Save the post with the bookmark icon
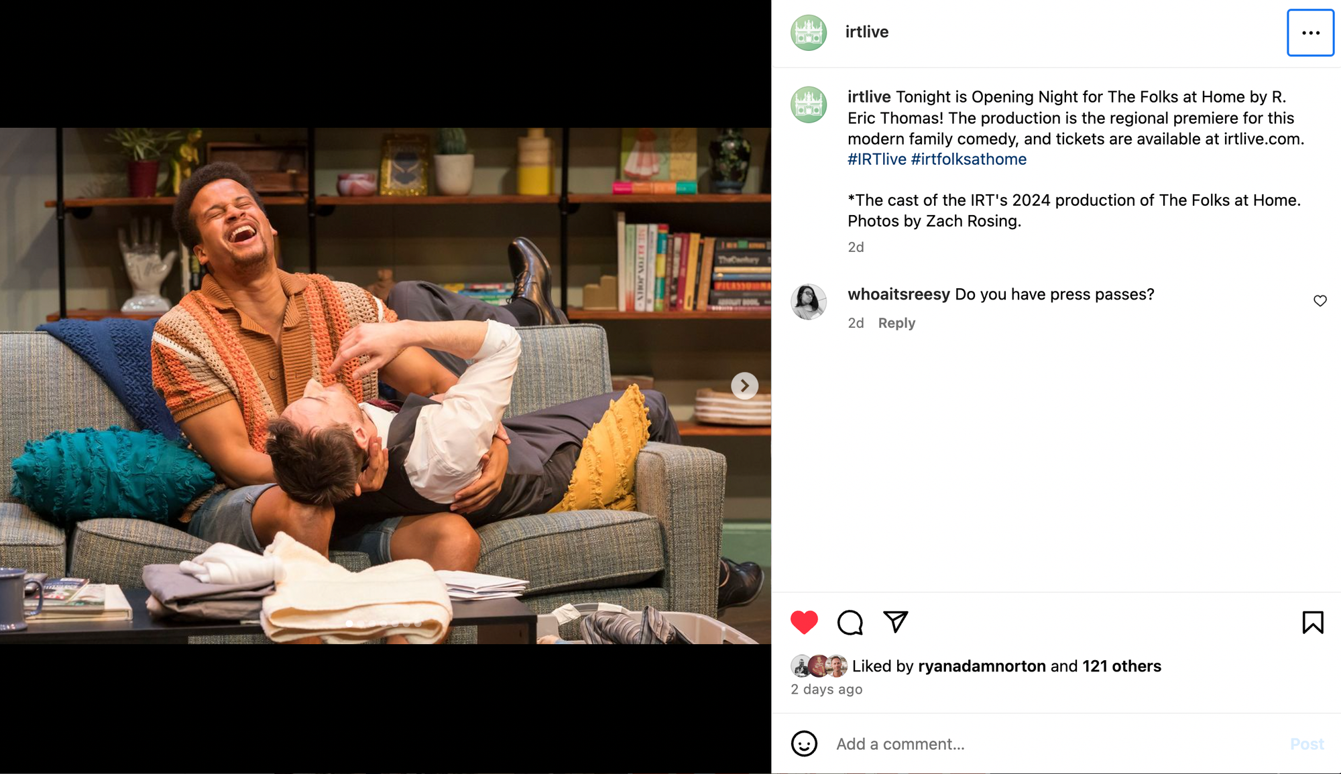 pos(1313,623)
